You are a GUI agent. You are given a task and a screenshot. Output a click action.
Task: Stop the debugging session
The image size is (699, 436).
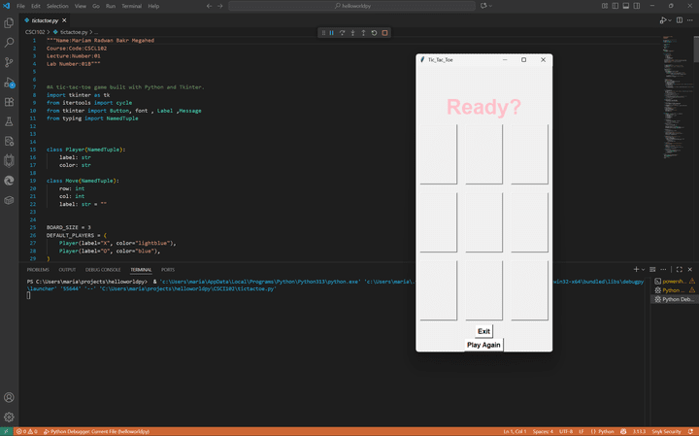click(x=384, y=32)
